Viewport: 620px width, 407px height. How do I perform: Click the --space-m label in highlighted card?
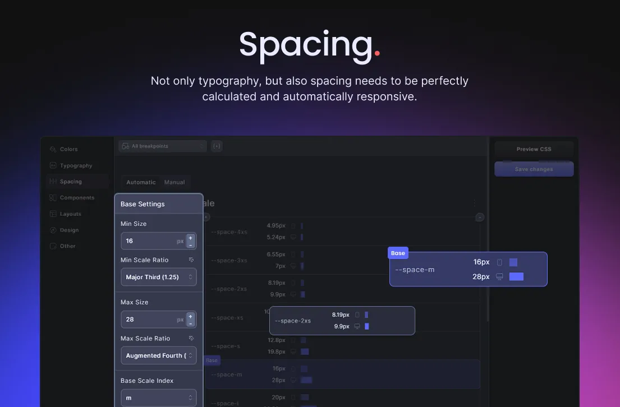[415, 270]
